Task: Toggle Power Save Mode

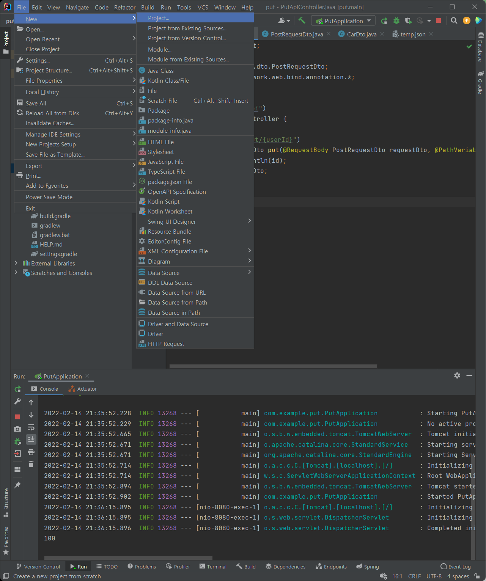Action: [75, 197]
